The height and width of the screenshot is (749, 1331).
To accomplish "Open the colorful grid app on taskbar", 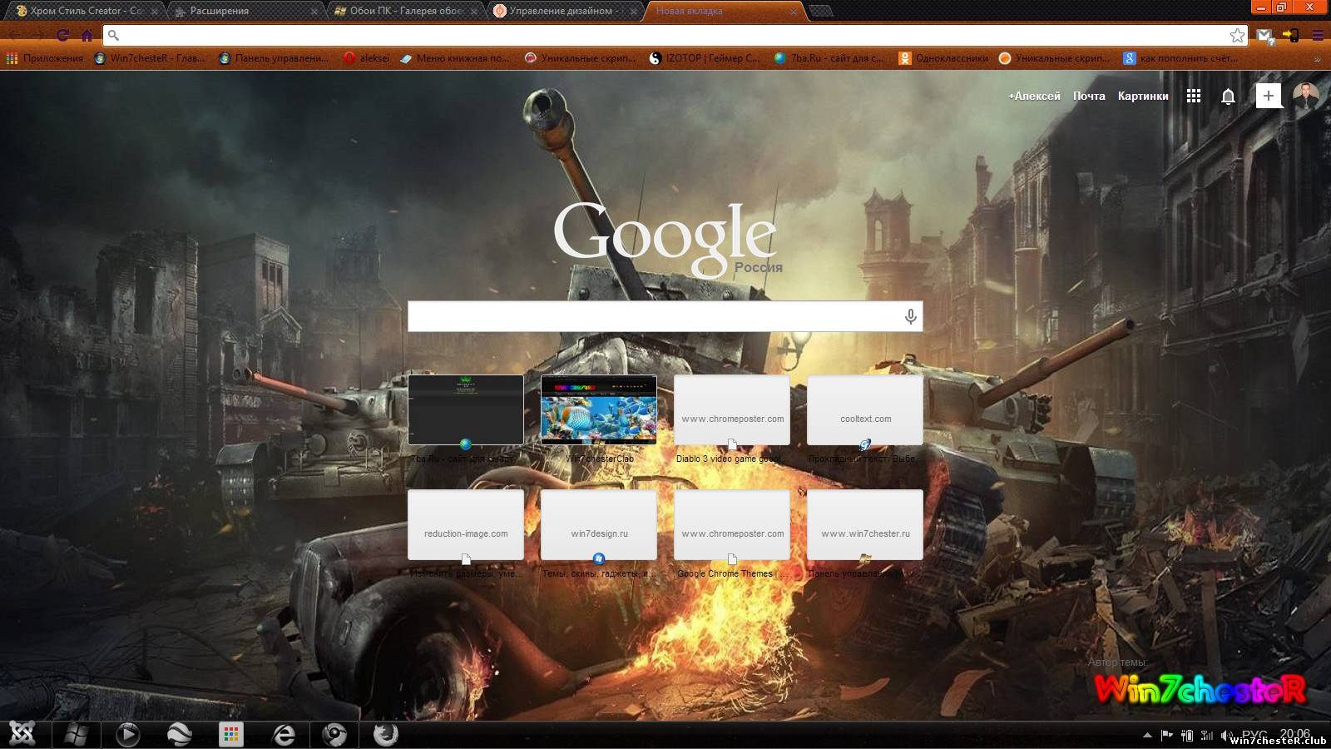I will (231, 734).
